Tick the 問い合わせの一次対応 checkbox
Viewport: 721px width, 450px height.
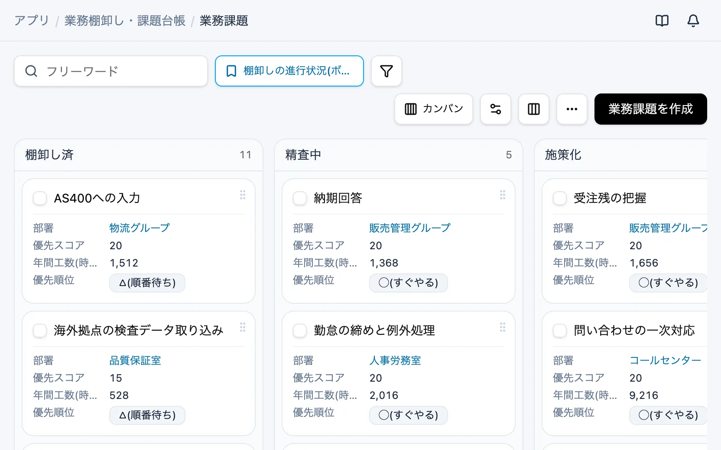pos(560,331)
